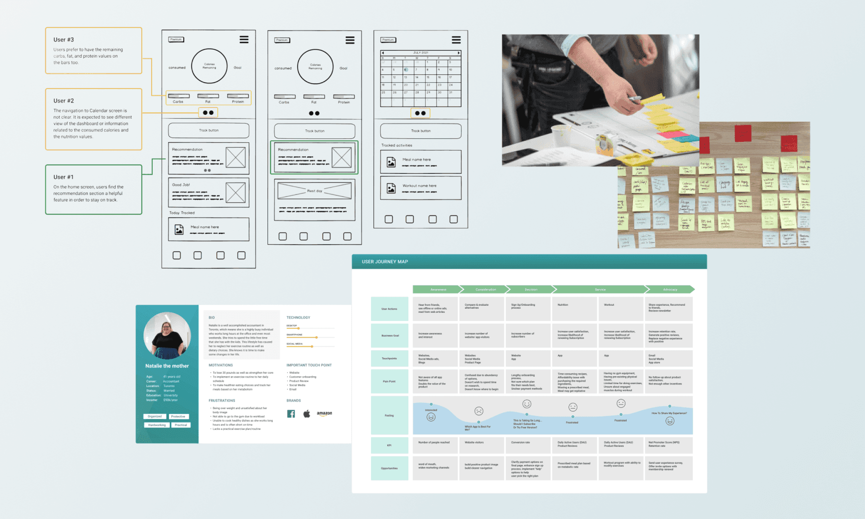
Task: Select the Consideration journey stage
Action: coord(486,290)
